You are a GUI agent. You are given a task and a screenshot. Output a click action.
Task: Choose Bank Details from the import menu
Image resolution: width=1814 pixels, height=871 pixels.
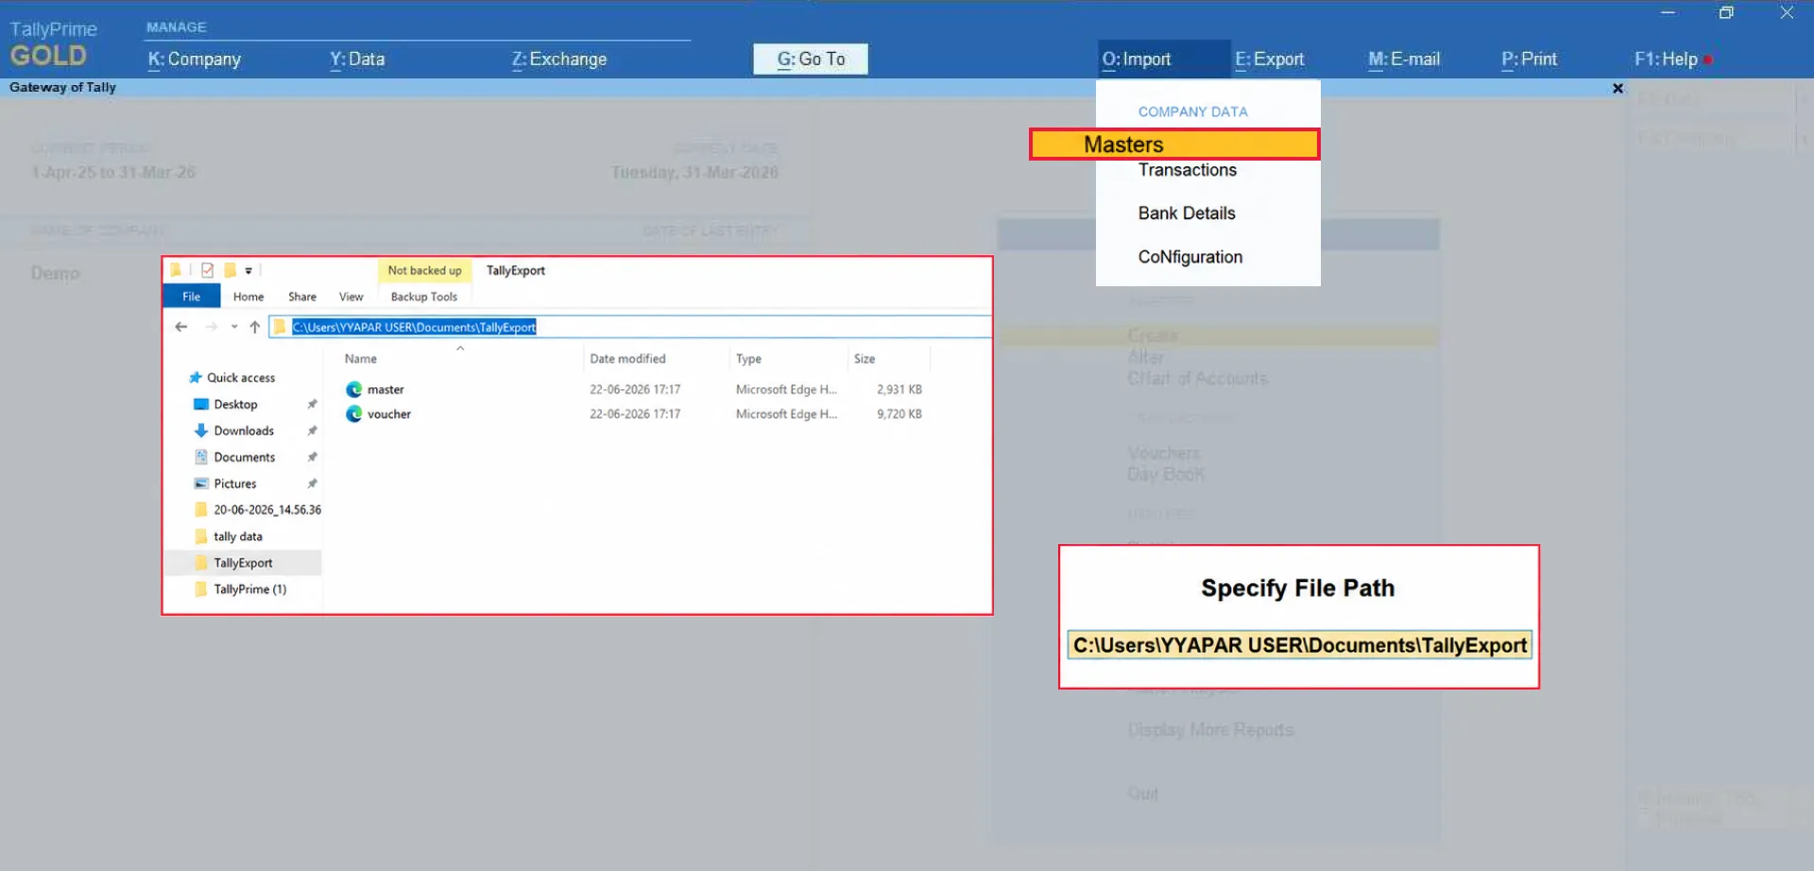pyautogui.click(x=1187, y=213)
